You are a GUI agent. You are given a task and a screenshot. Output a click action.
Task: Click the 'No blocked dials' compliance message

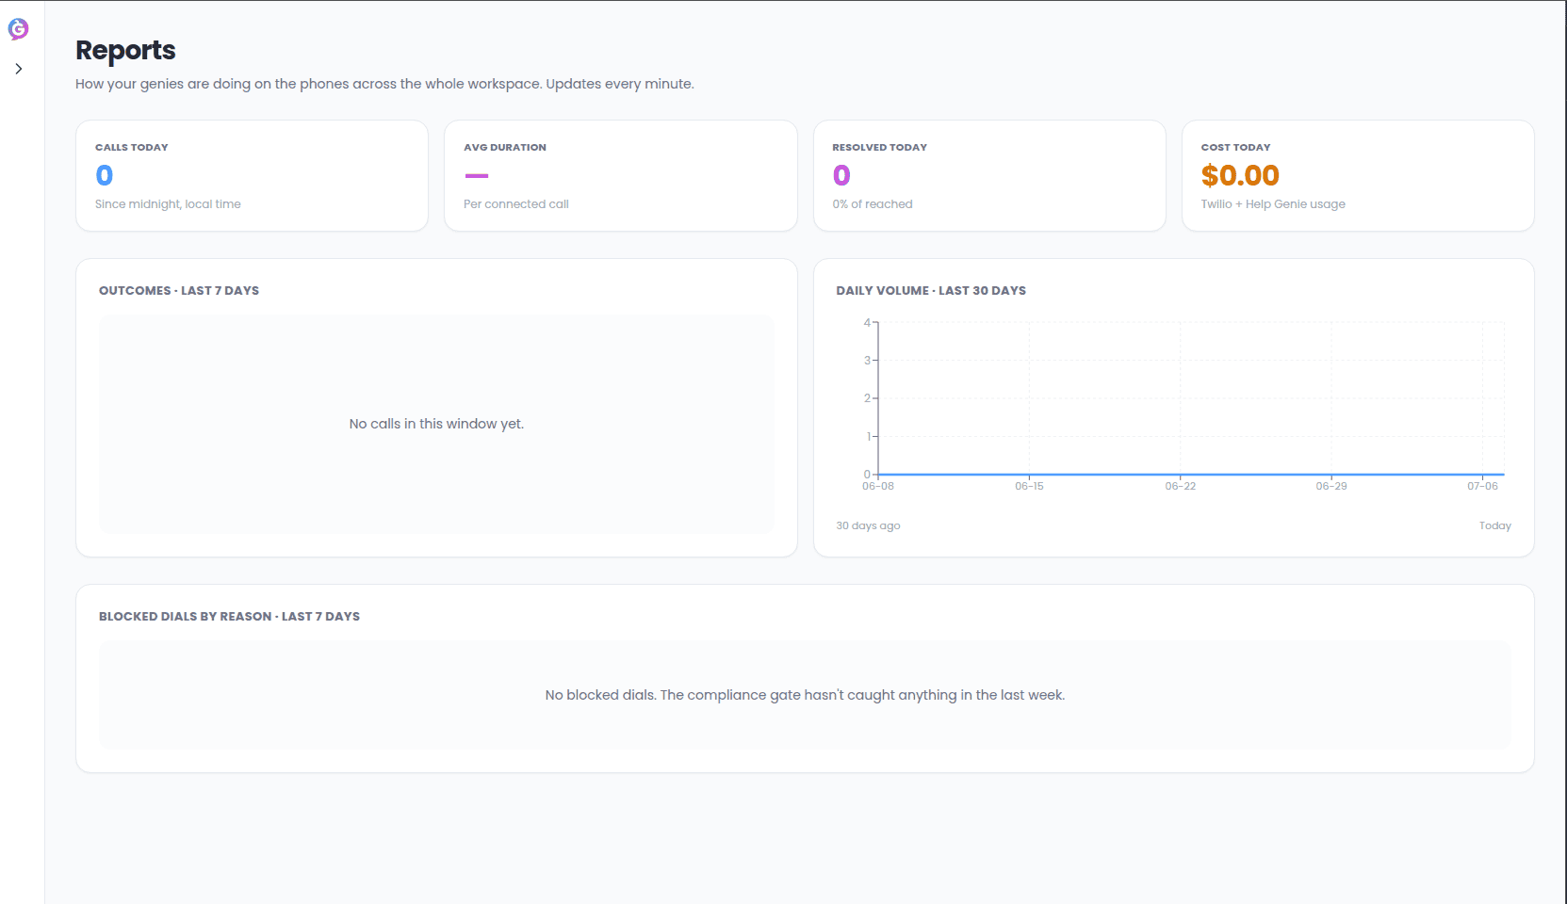805,695
